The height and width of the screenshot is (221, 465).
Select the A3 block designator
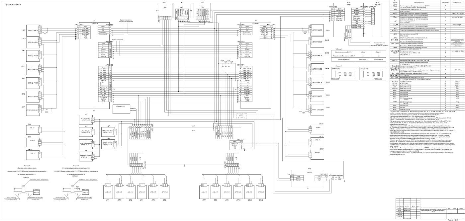tap(86, 114)
